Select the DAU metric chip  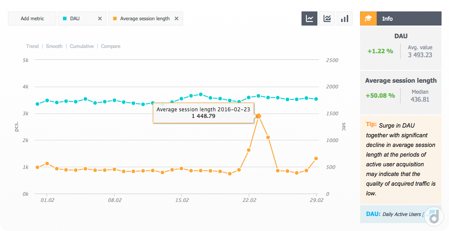pos(75,18)
